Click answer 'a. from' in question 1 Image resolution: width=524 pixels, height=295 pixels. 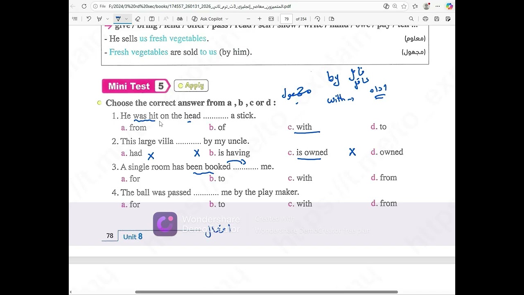click(133, 127)
